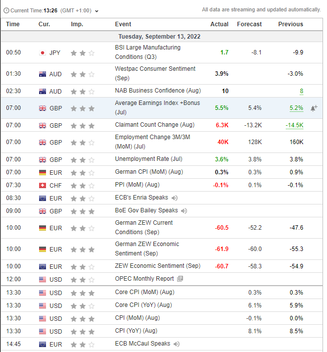Open the ZEW Economic Sentiment (Sep) event
This screenshot has height=352, width=327.
pos(157,266)
